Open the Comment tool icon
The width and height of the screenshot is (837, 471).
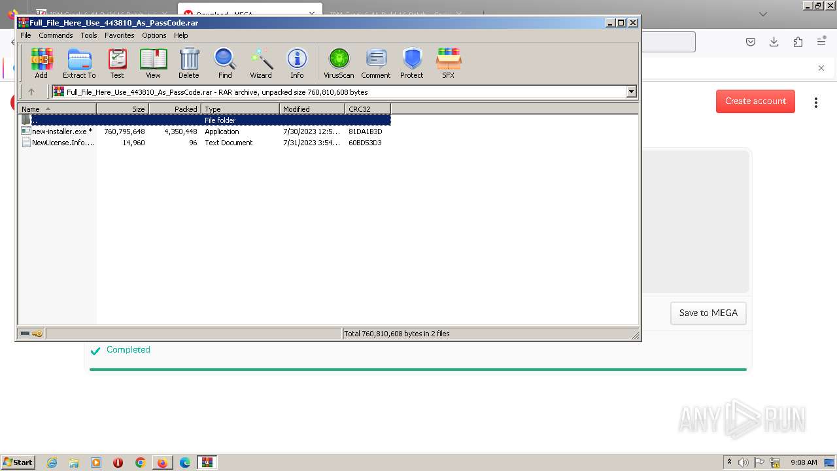pos(376,63)
